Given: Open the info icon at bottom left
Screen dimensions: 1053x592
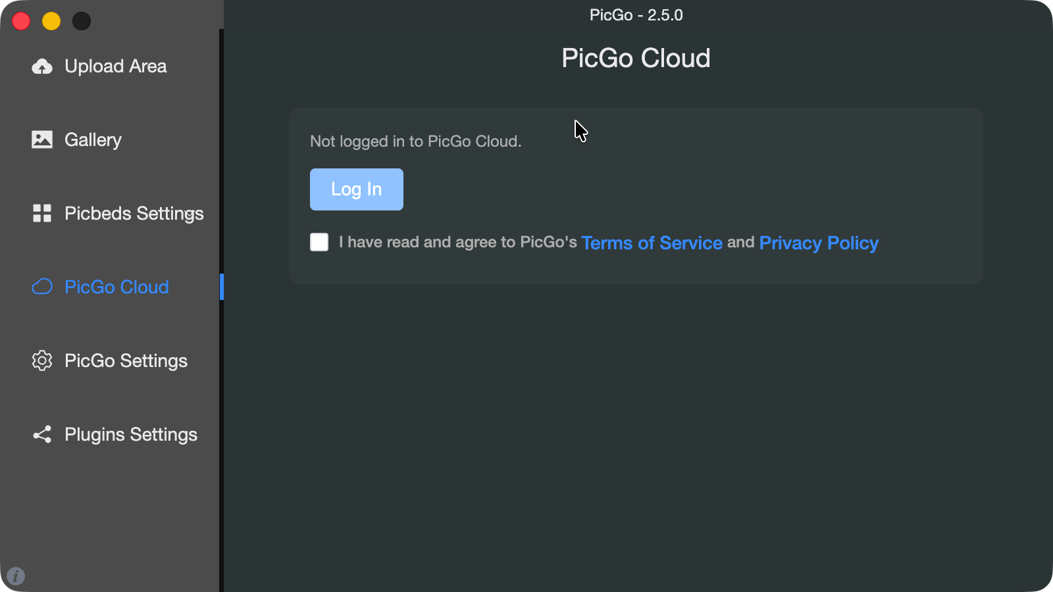Looking at the screenshot, I should [16, 576].
